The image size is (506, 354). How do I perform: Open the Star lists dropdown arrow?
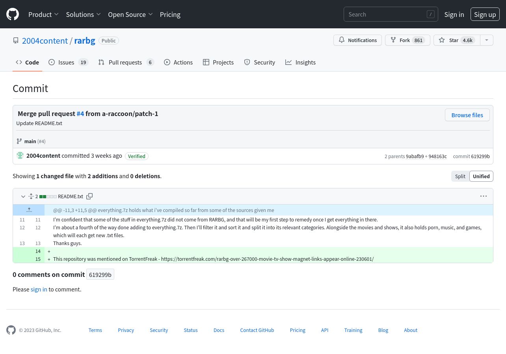click(x=487, y=40)
